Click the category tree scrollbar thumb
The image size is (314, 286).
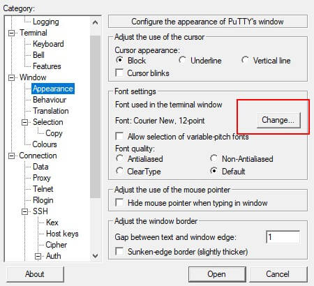pos(95,117)
